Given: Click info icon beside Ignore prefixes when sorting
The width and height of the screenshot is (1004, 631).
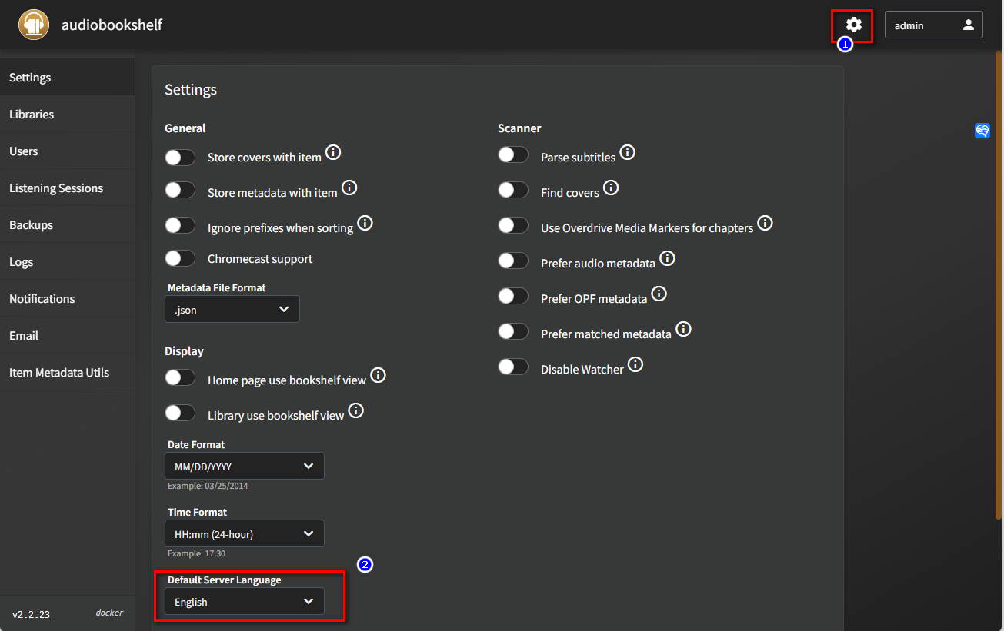Looking at the screenshot, I should click(365, 223).
